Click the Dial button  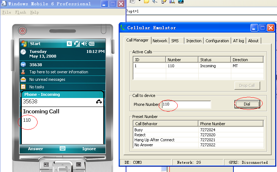coord(247,104)
